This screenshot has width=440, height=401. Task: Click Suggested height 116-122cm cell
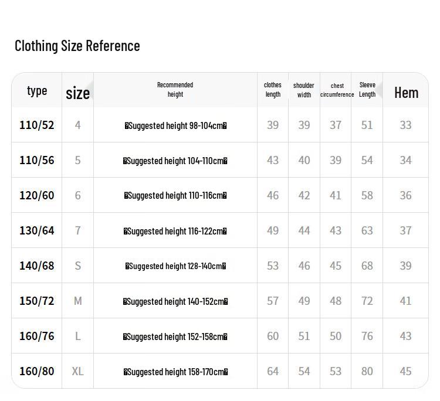pos(175,232)
